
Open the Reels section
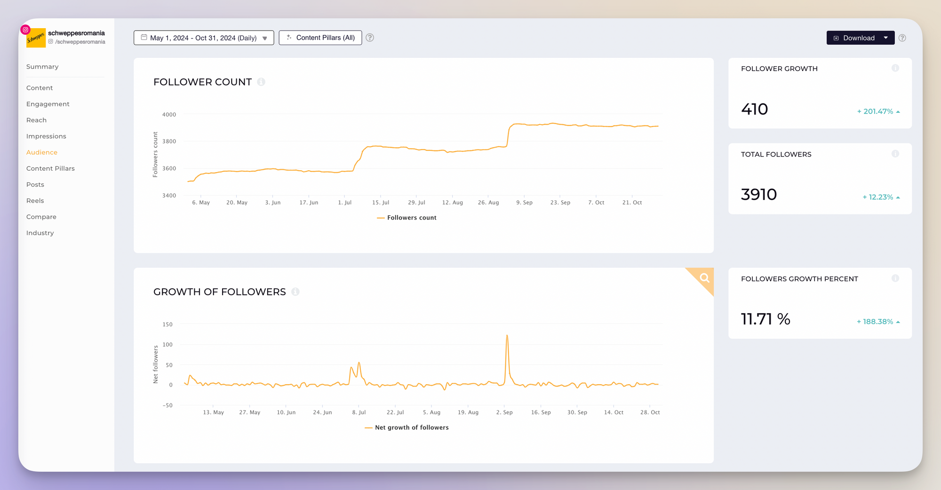pos(35,201)
